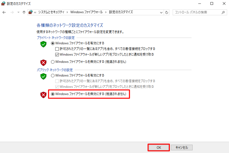
Task: Click the search magnifier icon
Action: [x=223, y=12]
